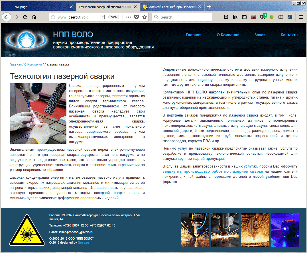Click into the Search field
The image size is (307, 253).
pos(182,17)
